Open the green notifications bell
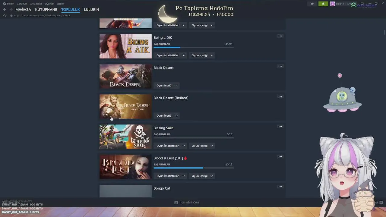Screen dimensions: 386x217 click(323, 4)
